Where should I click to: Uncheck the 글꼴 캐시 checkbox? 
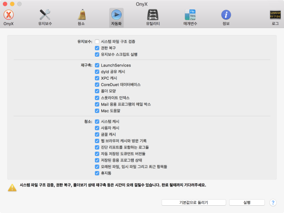coord(97,134)
